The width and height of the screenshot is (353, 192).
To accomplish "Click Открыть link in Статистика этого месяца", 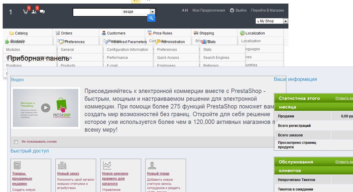I will click(344, 98).
